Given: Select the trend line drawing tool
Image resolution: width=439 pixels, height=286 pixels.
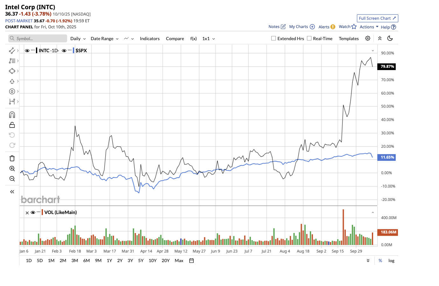Looking at the screenshot, I should pyautogui.click(x=12, y=51).
